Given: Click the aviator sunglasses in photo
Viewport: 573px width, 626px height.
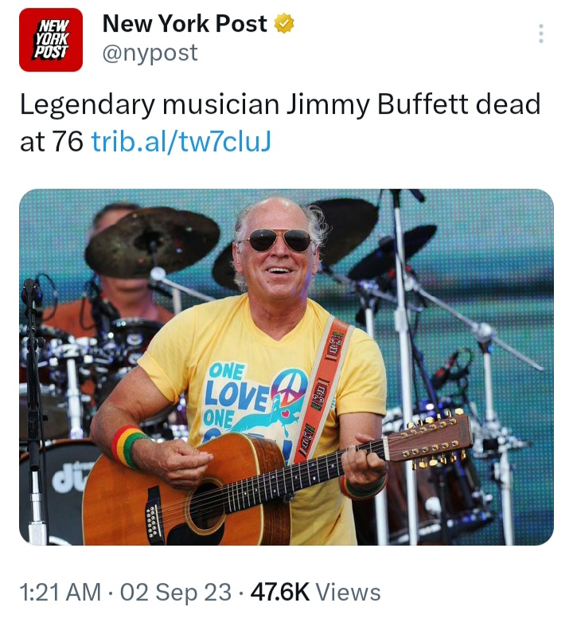Looking at the screenshot, I should click(x=276, y=240).
